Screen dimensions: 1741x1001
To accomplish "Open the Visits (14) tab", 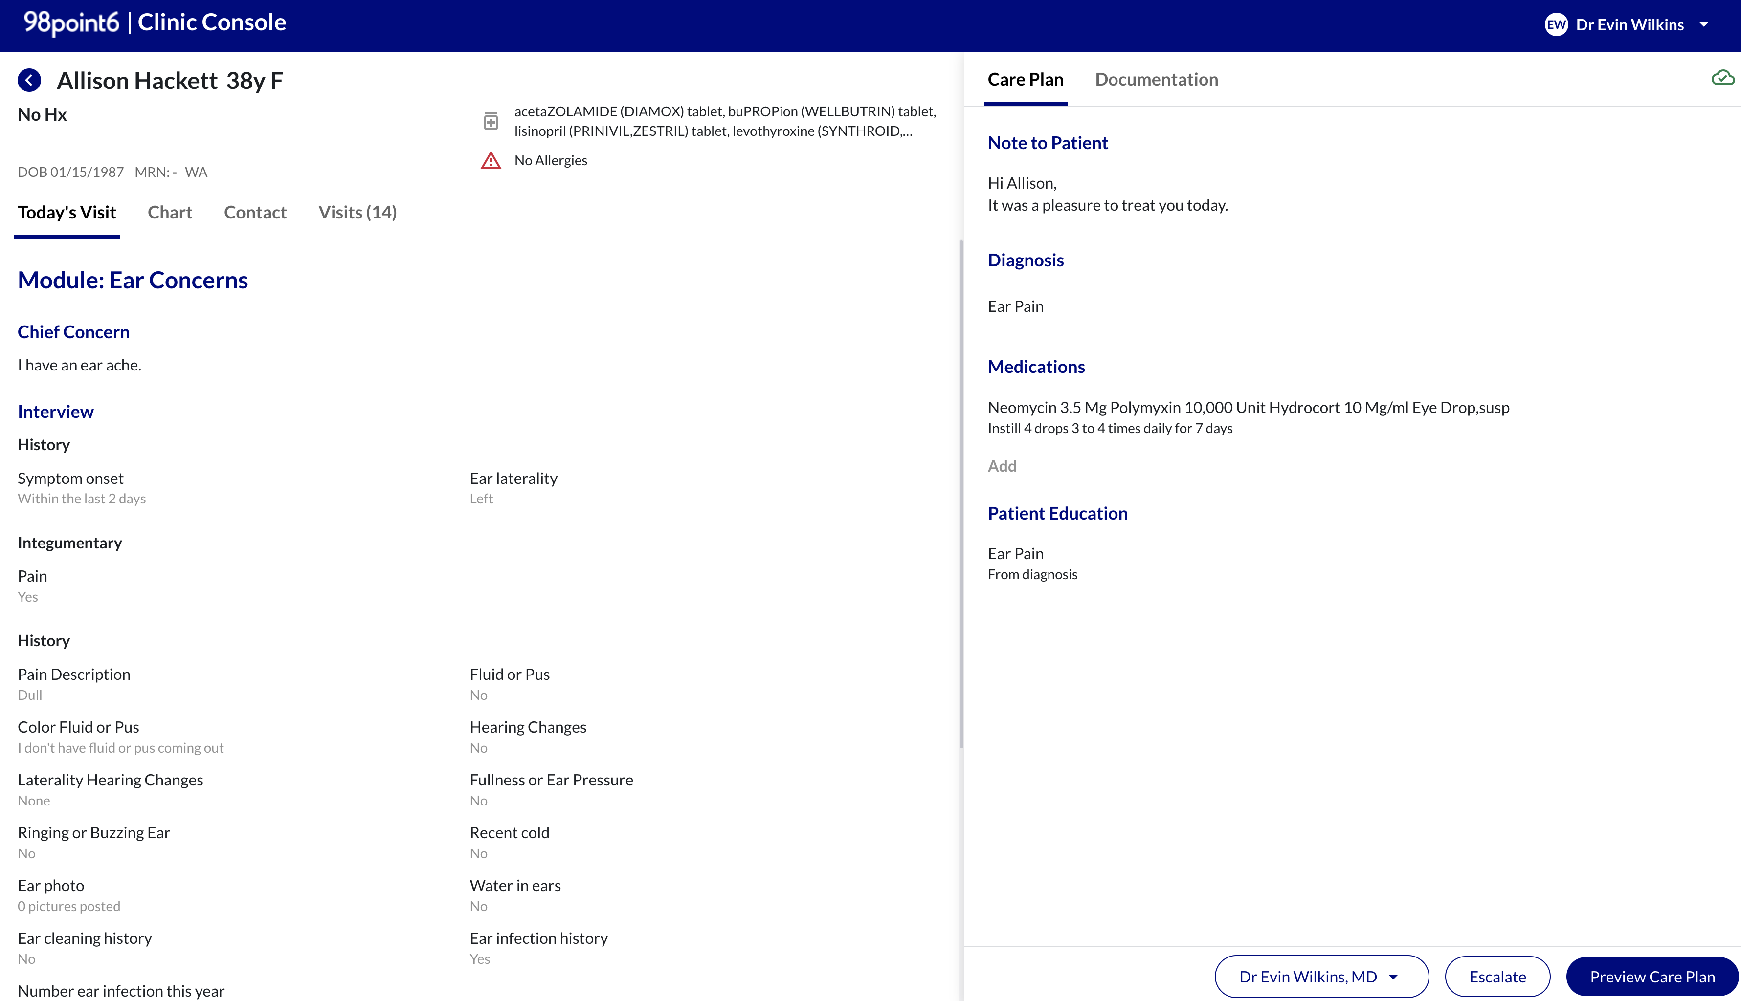I will [x=357, y=213].
